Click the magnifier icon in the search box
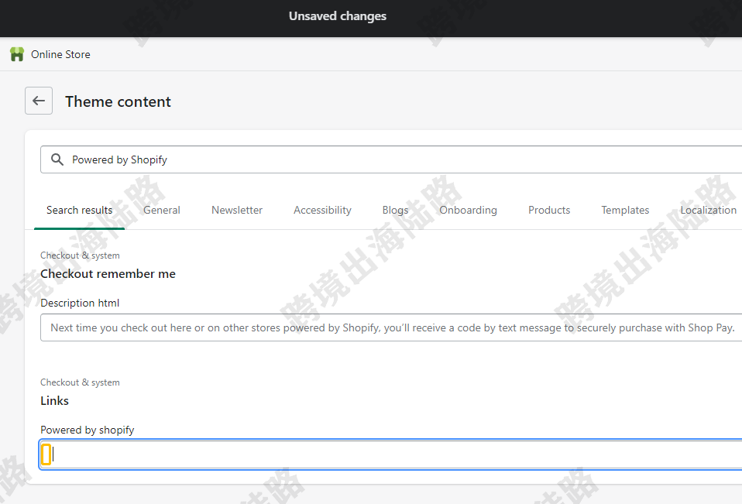This screenshot has height=504, width=742. pyautogui.click(x=57, y=159)
